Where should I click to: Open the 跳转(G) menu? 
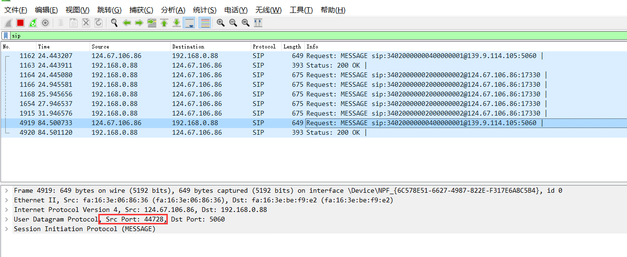point(109,10)
